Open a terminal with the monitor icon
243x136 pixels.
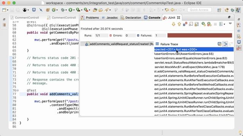point(34,10)
